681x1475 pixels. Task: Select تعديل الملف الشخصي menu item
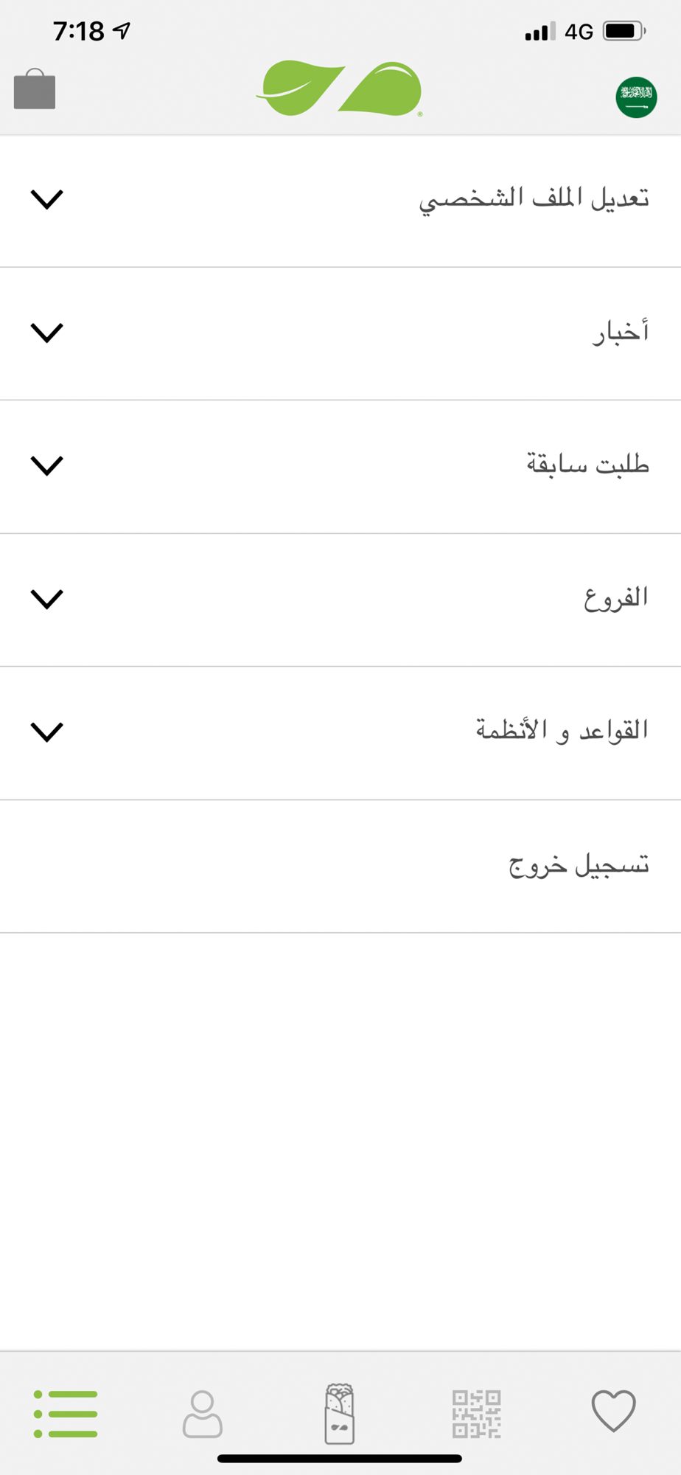(534, 199)
